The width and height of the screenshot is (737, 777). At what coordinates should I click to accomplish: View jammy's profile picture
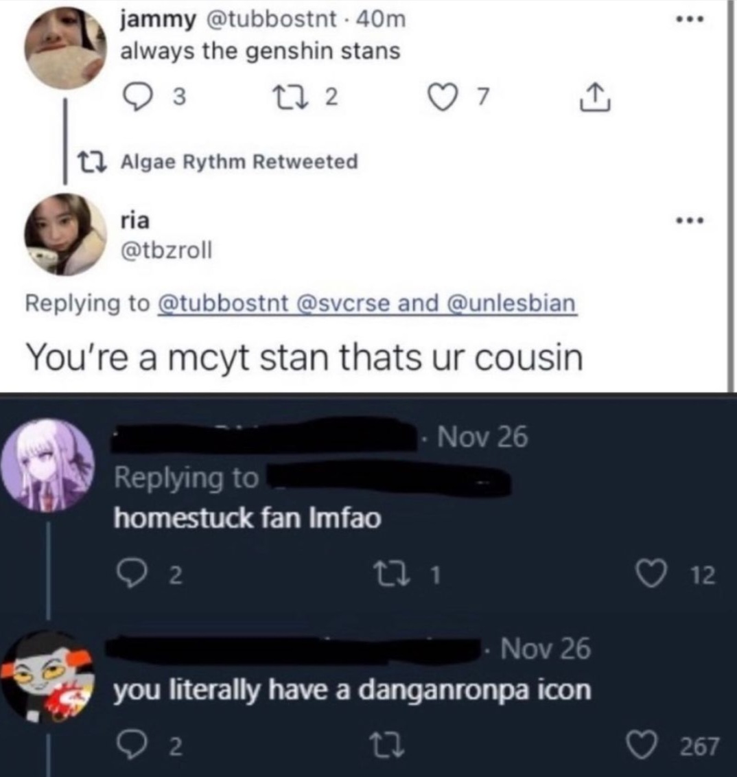(x=65, y=47)
